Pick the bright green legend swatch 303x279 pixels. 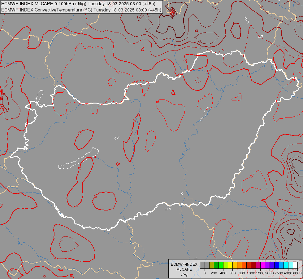(x=221, y=265)
